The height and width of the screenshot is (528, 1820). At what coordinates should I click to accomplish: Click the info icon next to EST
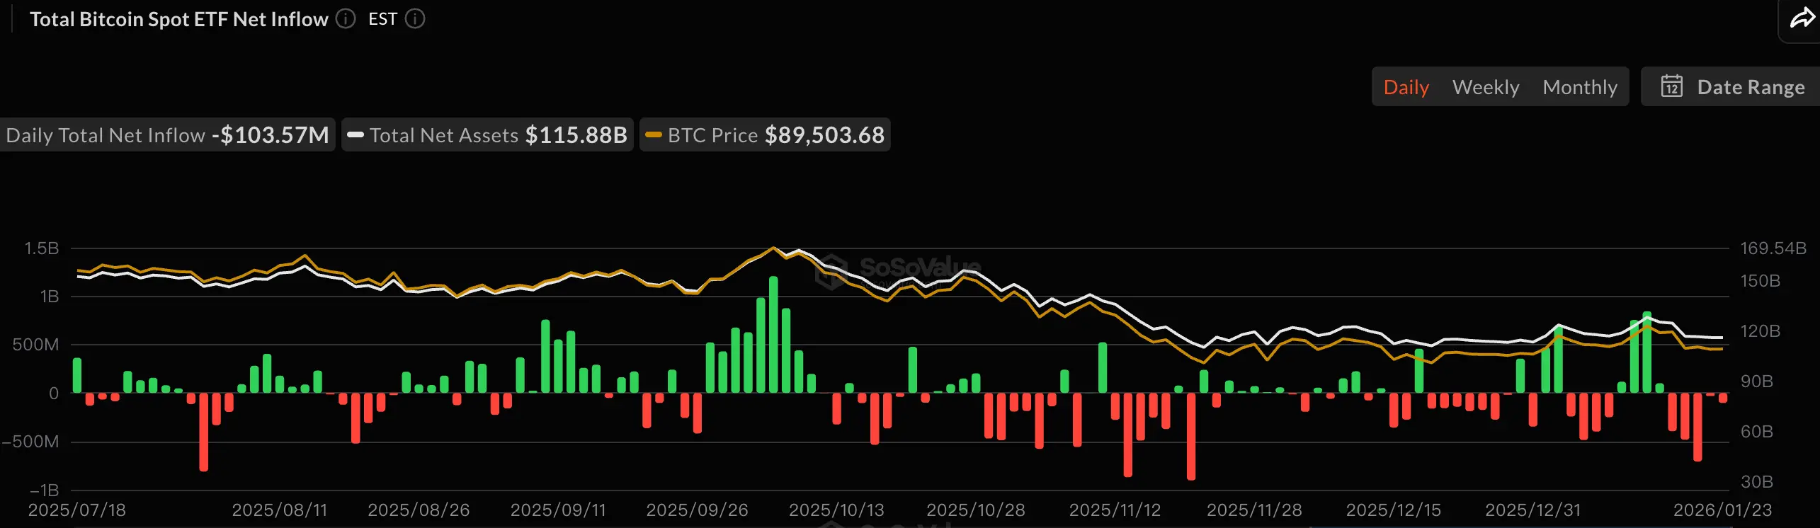click(x=415, y=19)
